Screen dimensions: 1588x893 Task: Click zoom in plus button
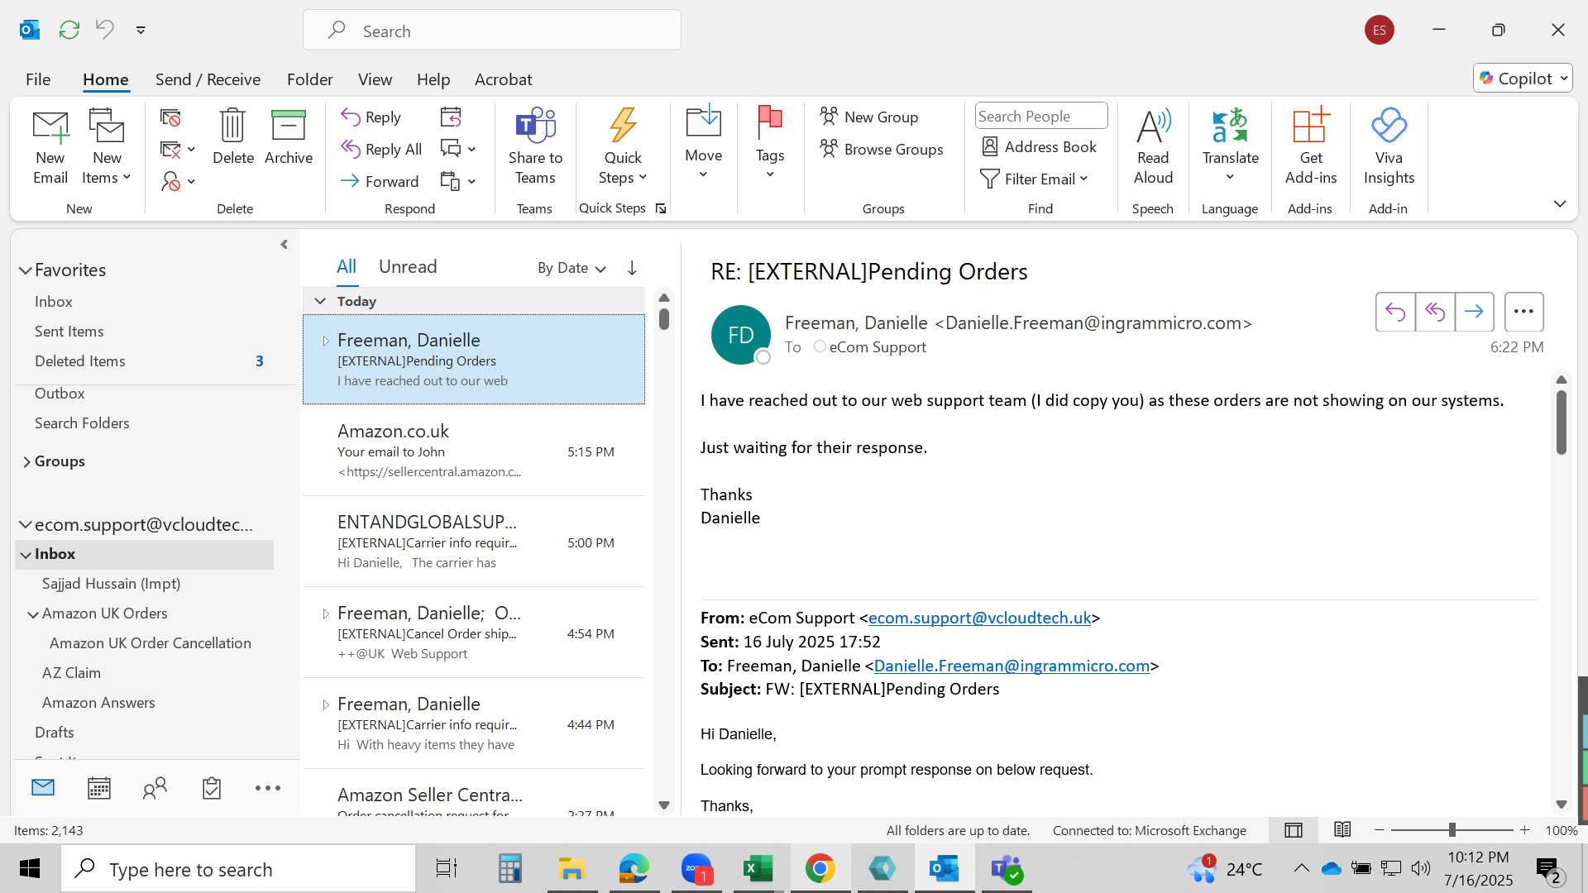(x=1525, y=830)
